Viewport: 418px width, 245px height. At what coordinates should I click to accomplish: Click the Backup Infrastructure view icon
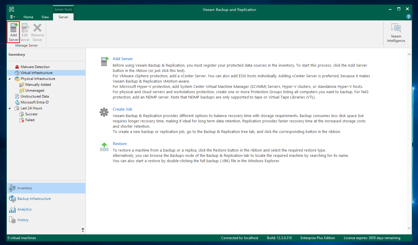[x=12, y=199]
